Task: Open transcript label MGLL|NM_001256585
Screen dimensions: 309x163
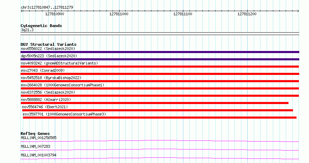Action: click(39, 138)
